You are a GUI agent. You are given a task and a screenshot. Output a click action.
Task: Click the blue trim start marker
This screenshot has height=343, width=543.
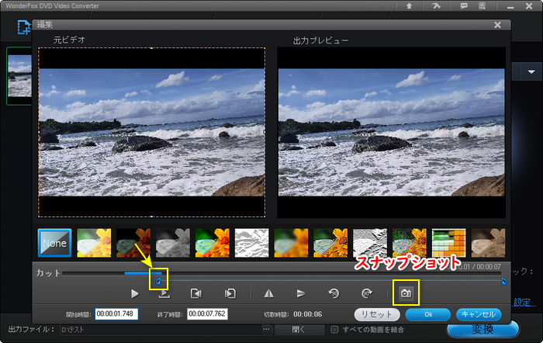(x=159, y=280)
